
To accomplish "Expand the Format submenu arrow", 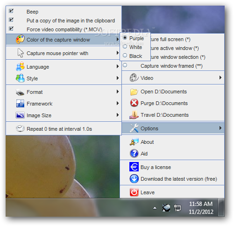I will coord(118,92).
